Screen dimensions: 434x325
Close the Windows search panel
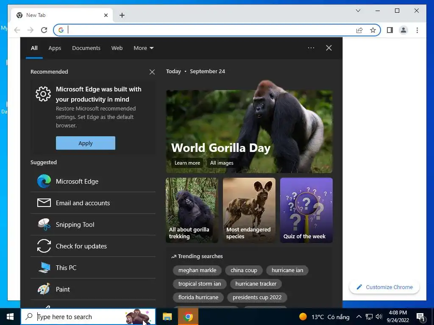tap(329, 48)
